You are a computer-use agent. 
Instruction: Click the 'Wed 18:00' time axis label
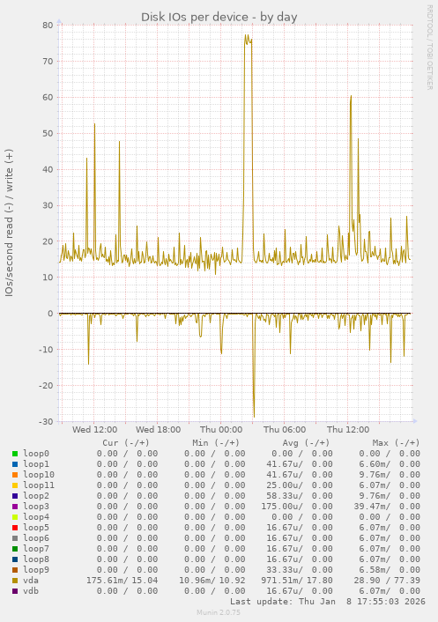click(x=159, y=430)
